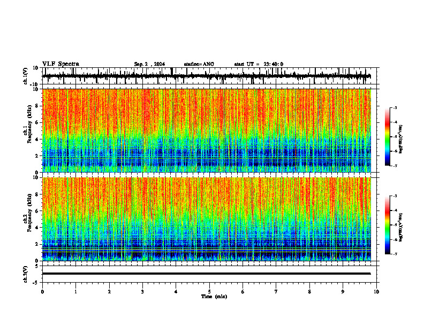Click the "2" kHz tick on ch.2 frequency axis

37,244
